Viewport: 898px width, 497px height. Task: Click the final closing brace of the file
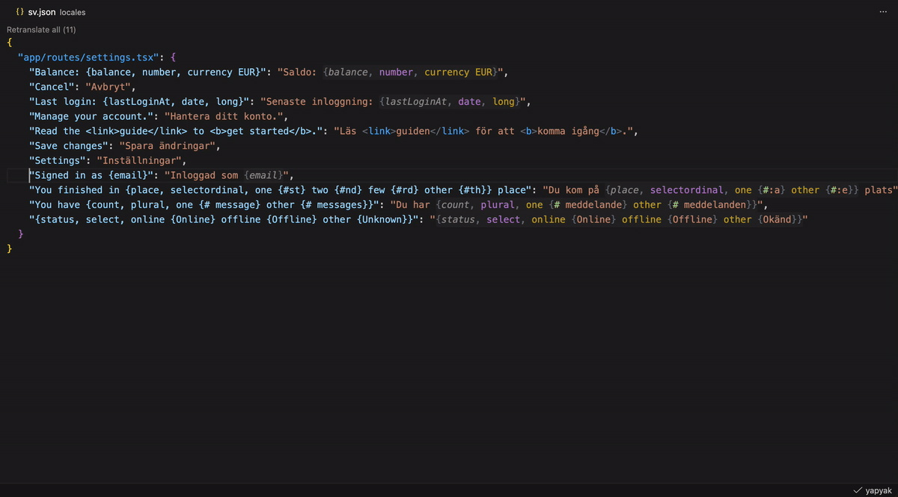click(10, 248)
